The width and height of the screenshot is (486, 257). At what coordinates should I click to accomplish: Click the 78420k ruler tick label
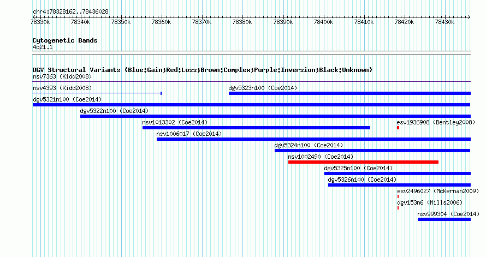click(404, 22)
